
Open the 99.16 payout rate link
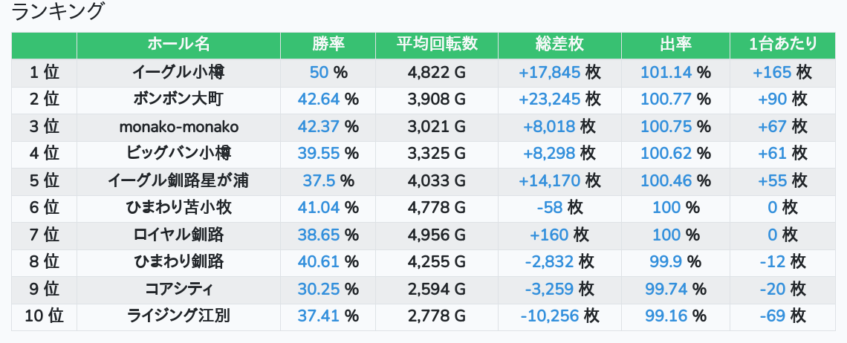tap(666, 316)
